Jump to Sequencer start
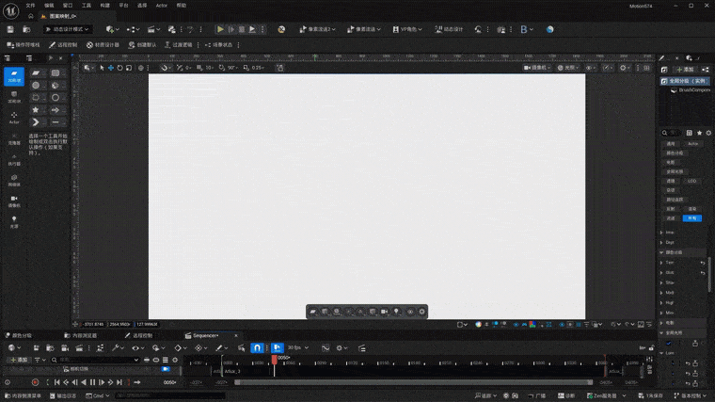This screenshot has width=715, height=402. tap(57, 382)
